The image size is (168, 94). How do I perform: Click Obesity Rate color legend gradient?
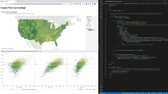coord(91,30)
